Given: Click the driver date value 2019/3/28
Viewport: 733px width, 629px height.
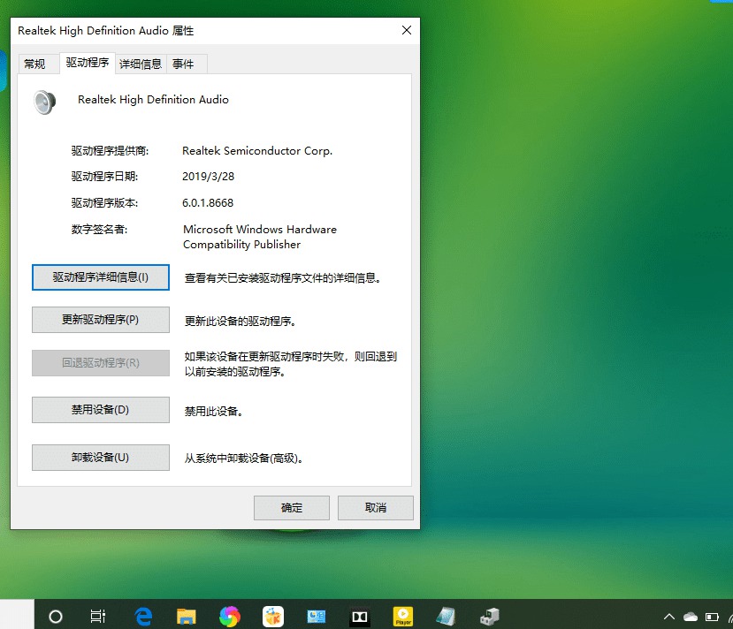Looking at the screenshot, I should click(208, 177).
